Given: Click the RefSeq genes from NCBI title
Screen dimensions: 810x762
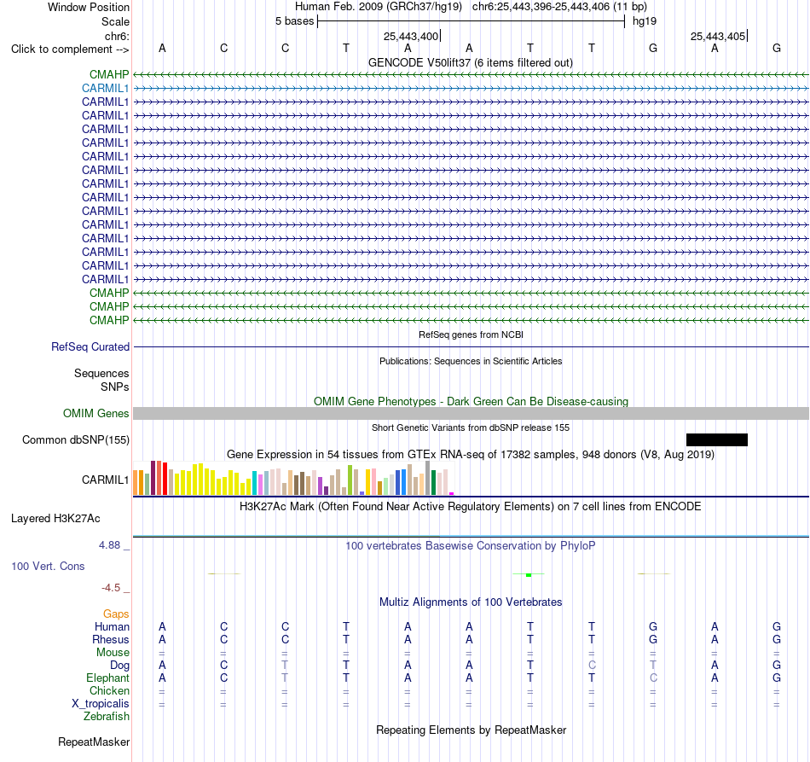Looking at the screenshot, I should pyautogui.click(x=471, y=334).
